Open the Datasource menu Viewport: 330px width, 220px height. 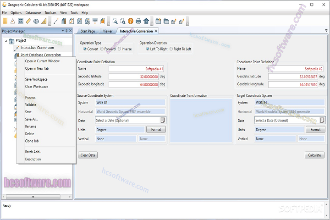[33, 13]
